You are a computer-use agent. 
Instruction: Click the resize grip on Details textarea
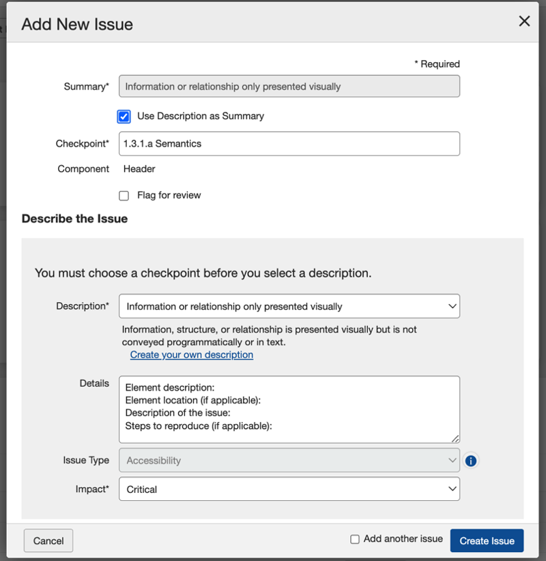[x=455, y=436]
